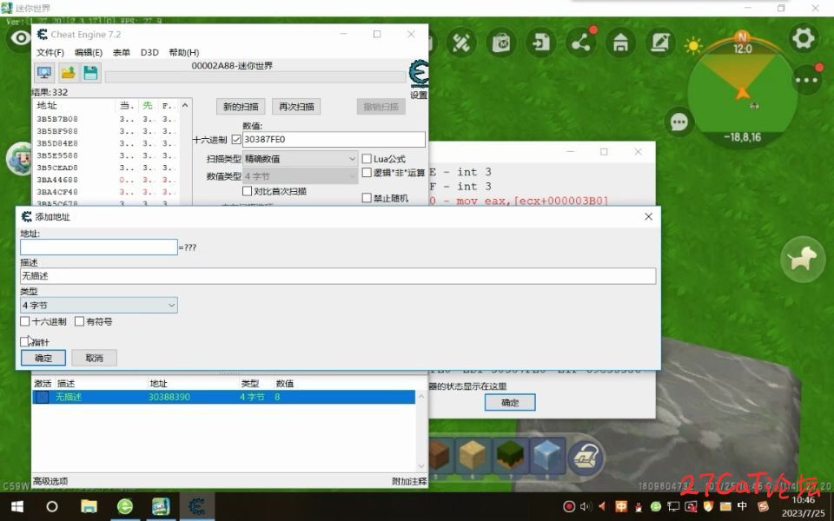Click the 数值 field containing 30387FE0
This screenshot has height=521, width=834.
pyautogui.click(x=334, y=139)
